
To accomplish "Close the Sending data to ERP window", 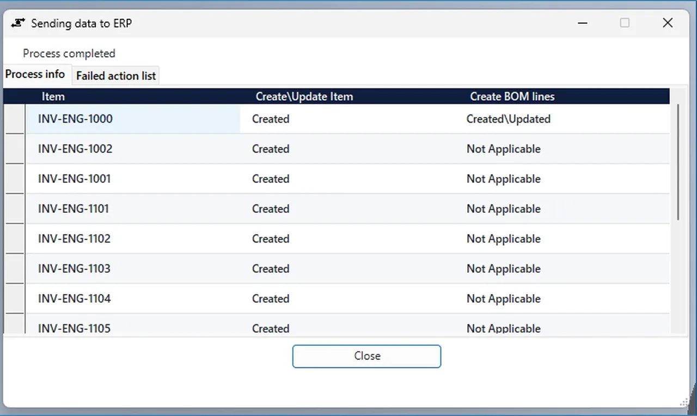I will (668, 23).
